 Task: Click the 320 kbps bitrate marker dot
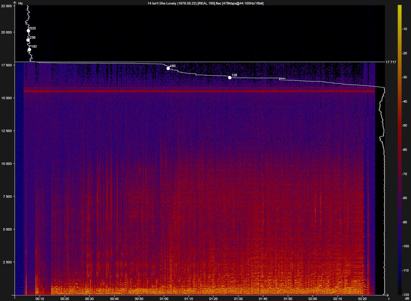(28, 31)
